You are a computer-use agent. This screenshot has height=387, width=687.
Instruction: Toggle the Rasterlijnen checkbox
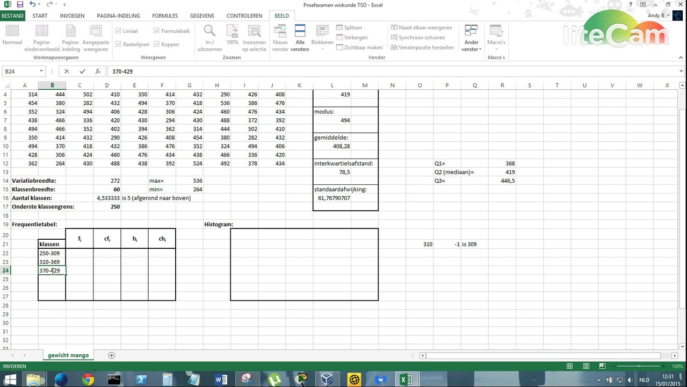pos(119,45)
